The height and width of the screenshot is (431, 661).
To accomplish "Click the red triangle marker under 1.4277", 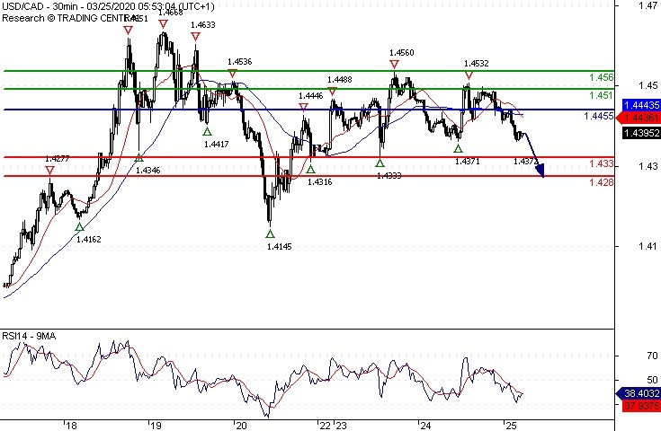I will point(49,171).
